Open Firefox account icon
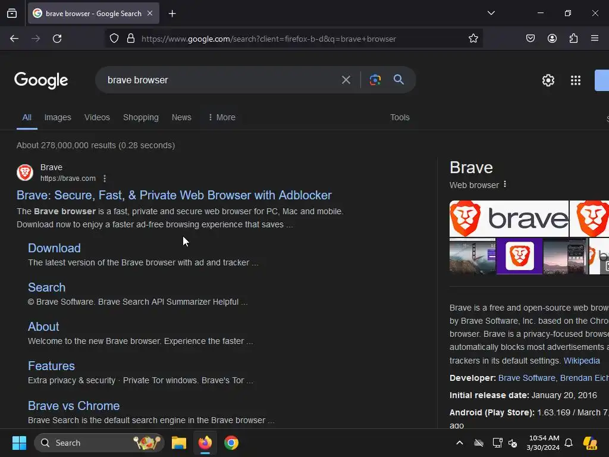The image size is (609, 457). click(x=552, y=38)
